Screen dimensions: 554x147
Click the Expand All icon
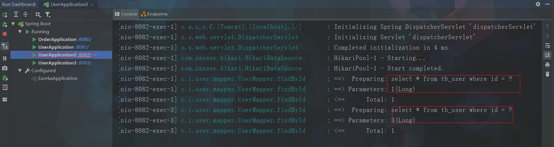[16, 14]
